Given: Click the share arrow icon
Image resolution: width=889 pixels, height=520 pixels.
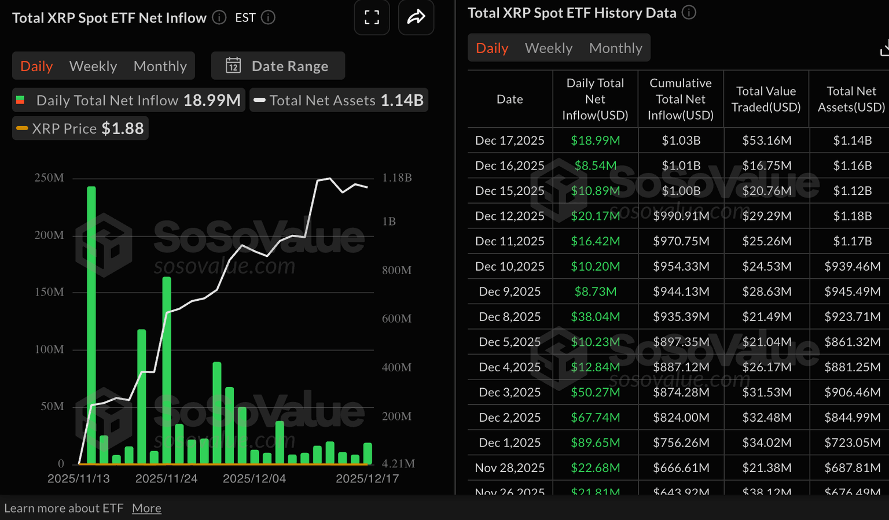Looking at the screenshot, I should tap(416, 17).
